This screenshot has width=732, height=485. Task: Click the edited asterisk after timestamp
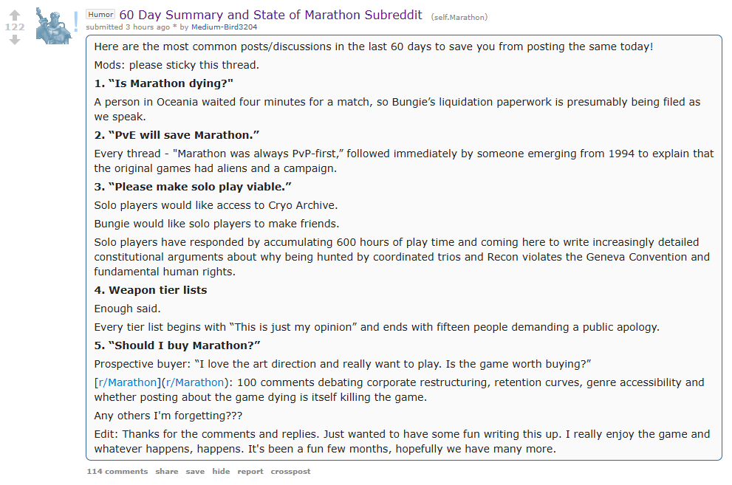pyautogui.click(x=174, y=27)
